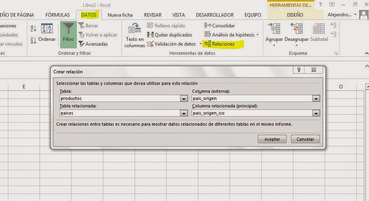
Task: Expand Columna (externa) dropdown arrow
Action: (316, 98)
